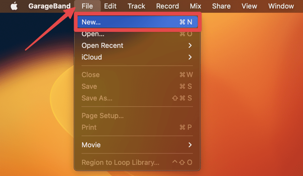Open the View menu
This screenshot has width=303, height=176.
(x=249, y=6)
